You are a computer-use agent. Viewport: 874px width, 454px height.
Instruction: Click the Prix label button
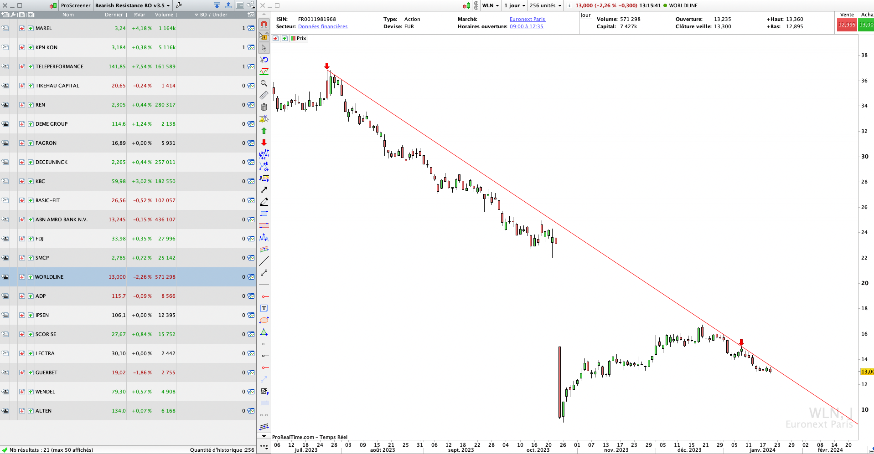[299, 38]
